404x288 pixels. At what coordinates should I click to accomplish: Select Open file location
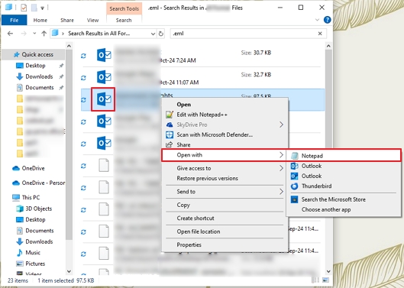pyautogui.click(x=199, y=231)
